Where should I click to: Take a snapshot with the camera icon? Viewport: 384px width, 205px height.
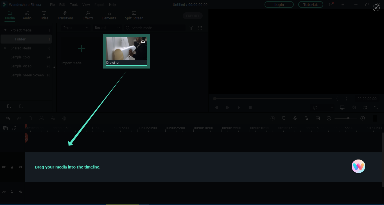pyautogui.click(x=354, y=108)
